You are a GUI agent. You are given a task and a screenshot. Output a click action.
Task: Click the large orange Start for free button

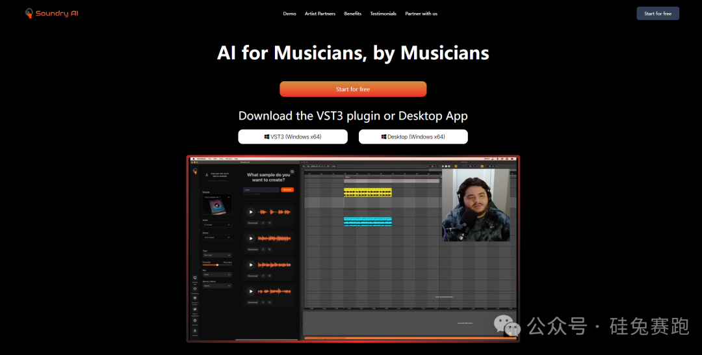pos(353,89)
